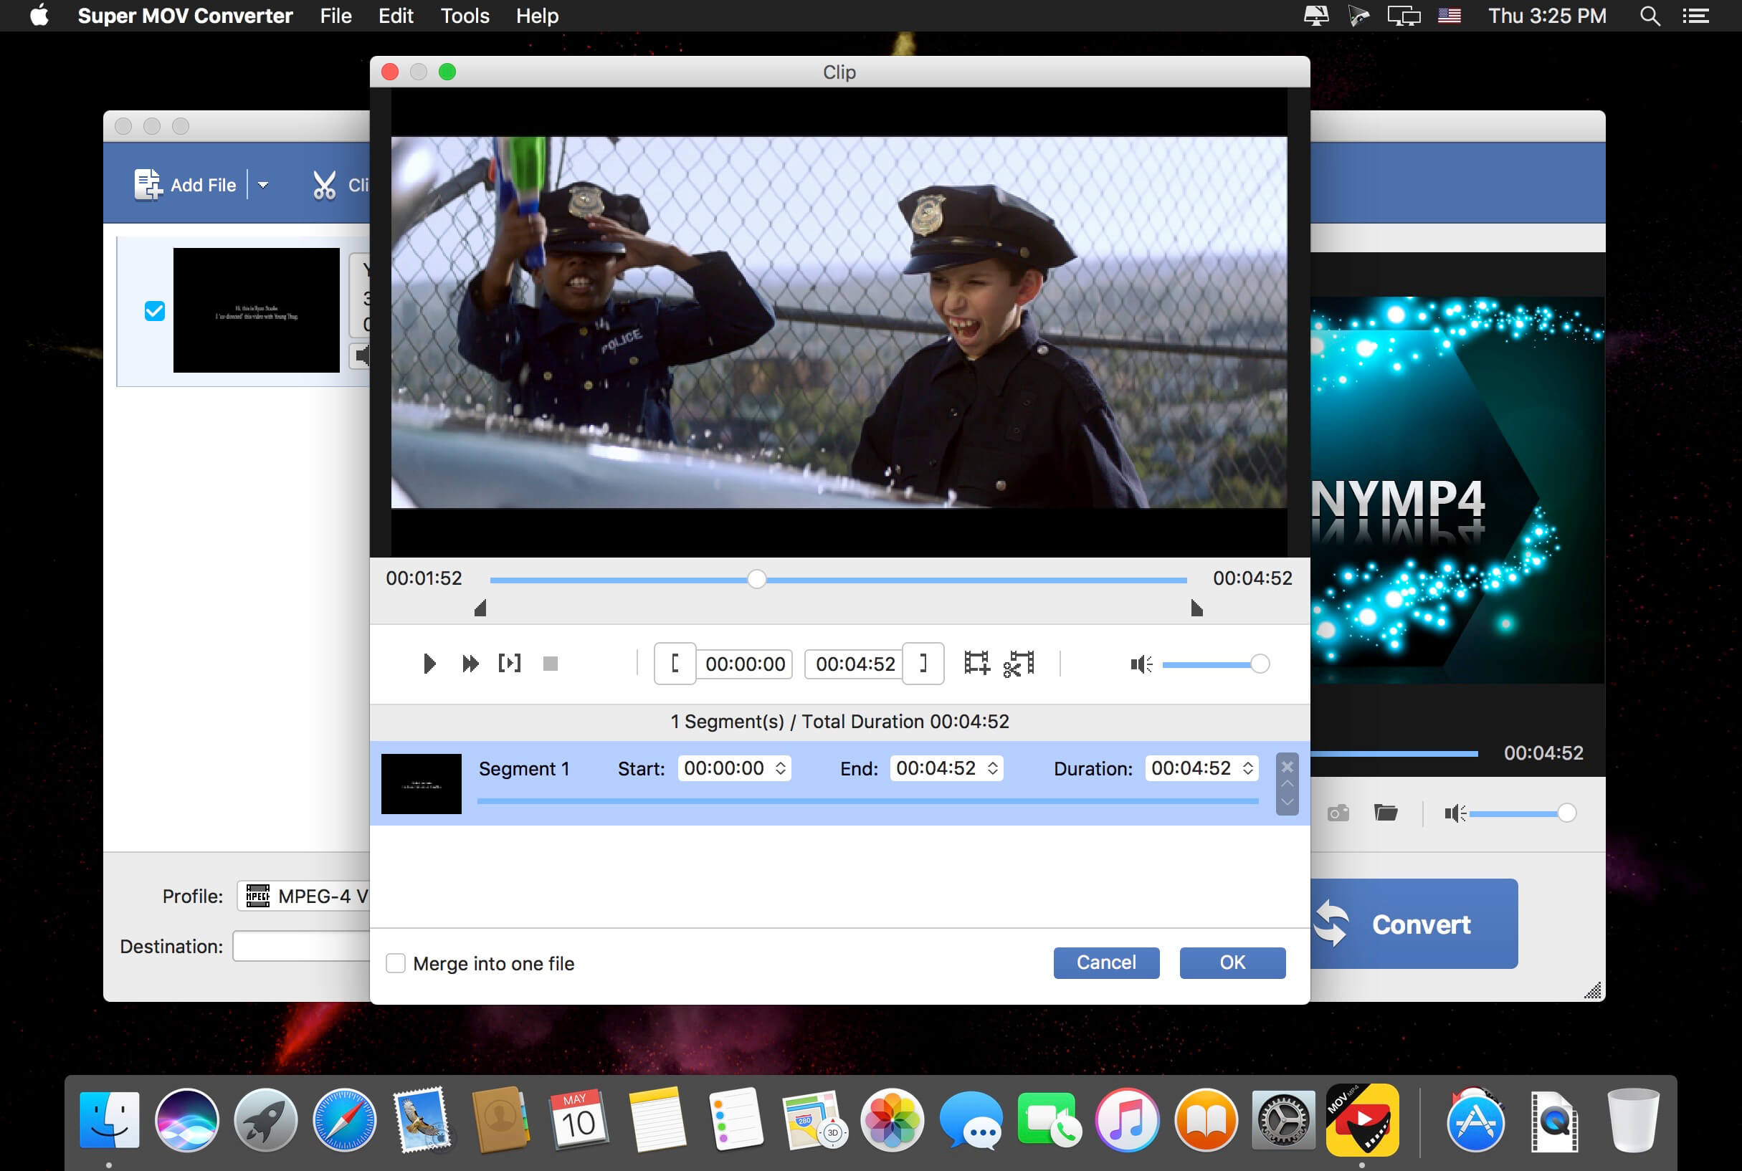This screenshot has width=1742, height=1171.
Task: Open the Trash in the Dock
Action: click(1633, 1120)
